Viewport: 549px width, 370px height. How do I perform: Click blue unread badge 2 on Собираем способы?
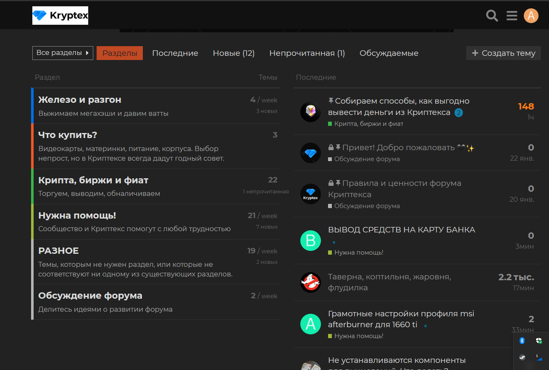click(459, 112)
